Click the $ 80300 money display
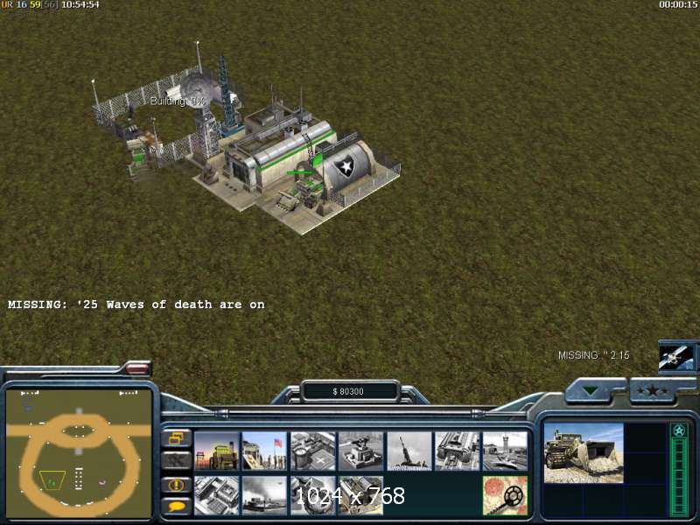The image size is (700, 525). click(x=348, y=391)
